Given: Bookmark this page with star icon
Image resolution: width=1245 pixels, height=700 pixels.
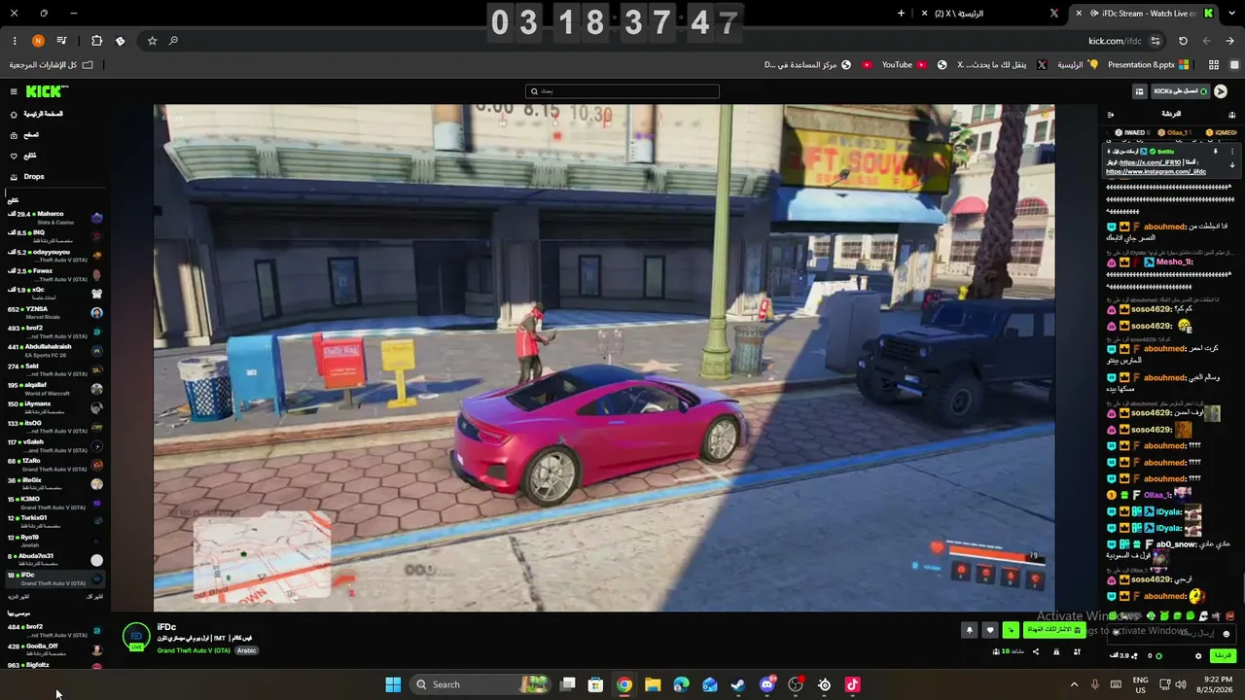Looking at the screenshot, I should tap(152, 41).
